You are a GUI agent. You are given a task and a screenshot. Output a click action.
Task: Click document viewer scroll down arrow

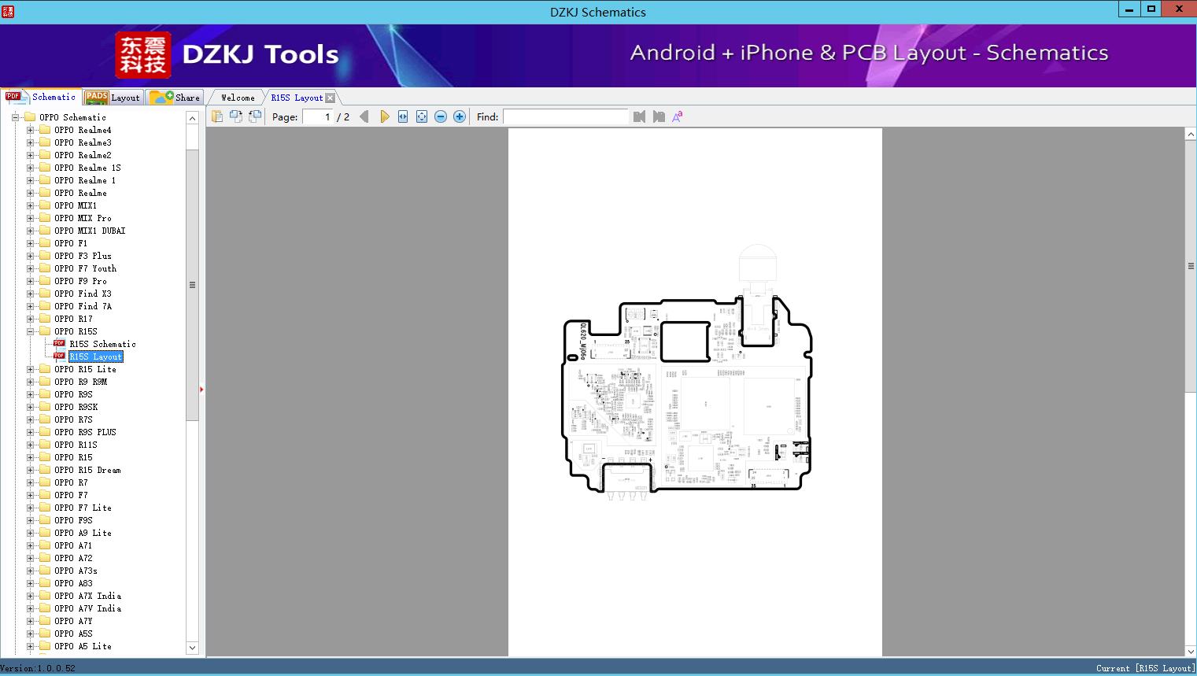(1191, 651)
